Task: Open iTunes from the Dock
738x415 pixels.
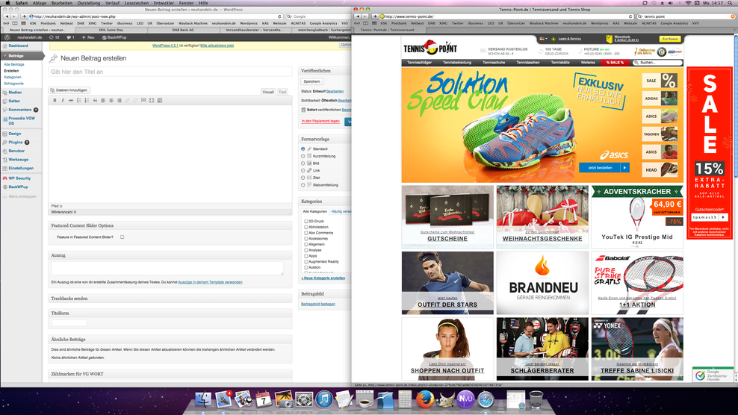Action: pos(324,399)
